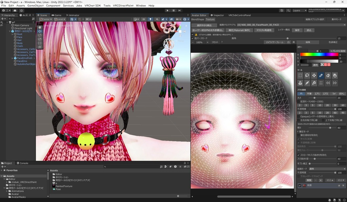The width and height of the screenshot is (347, 202).
Task: Toggle 2D view mode in Scene
Action: (144, 19)
